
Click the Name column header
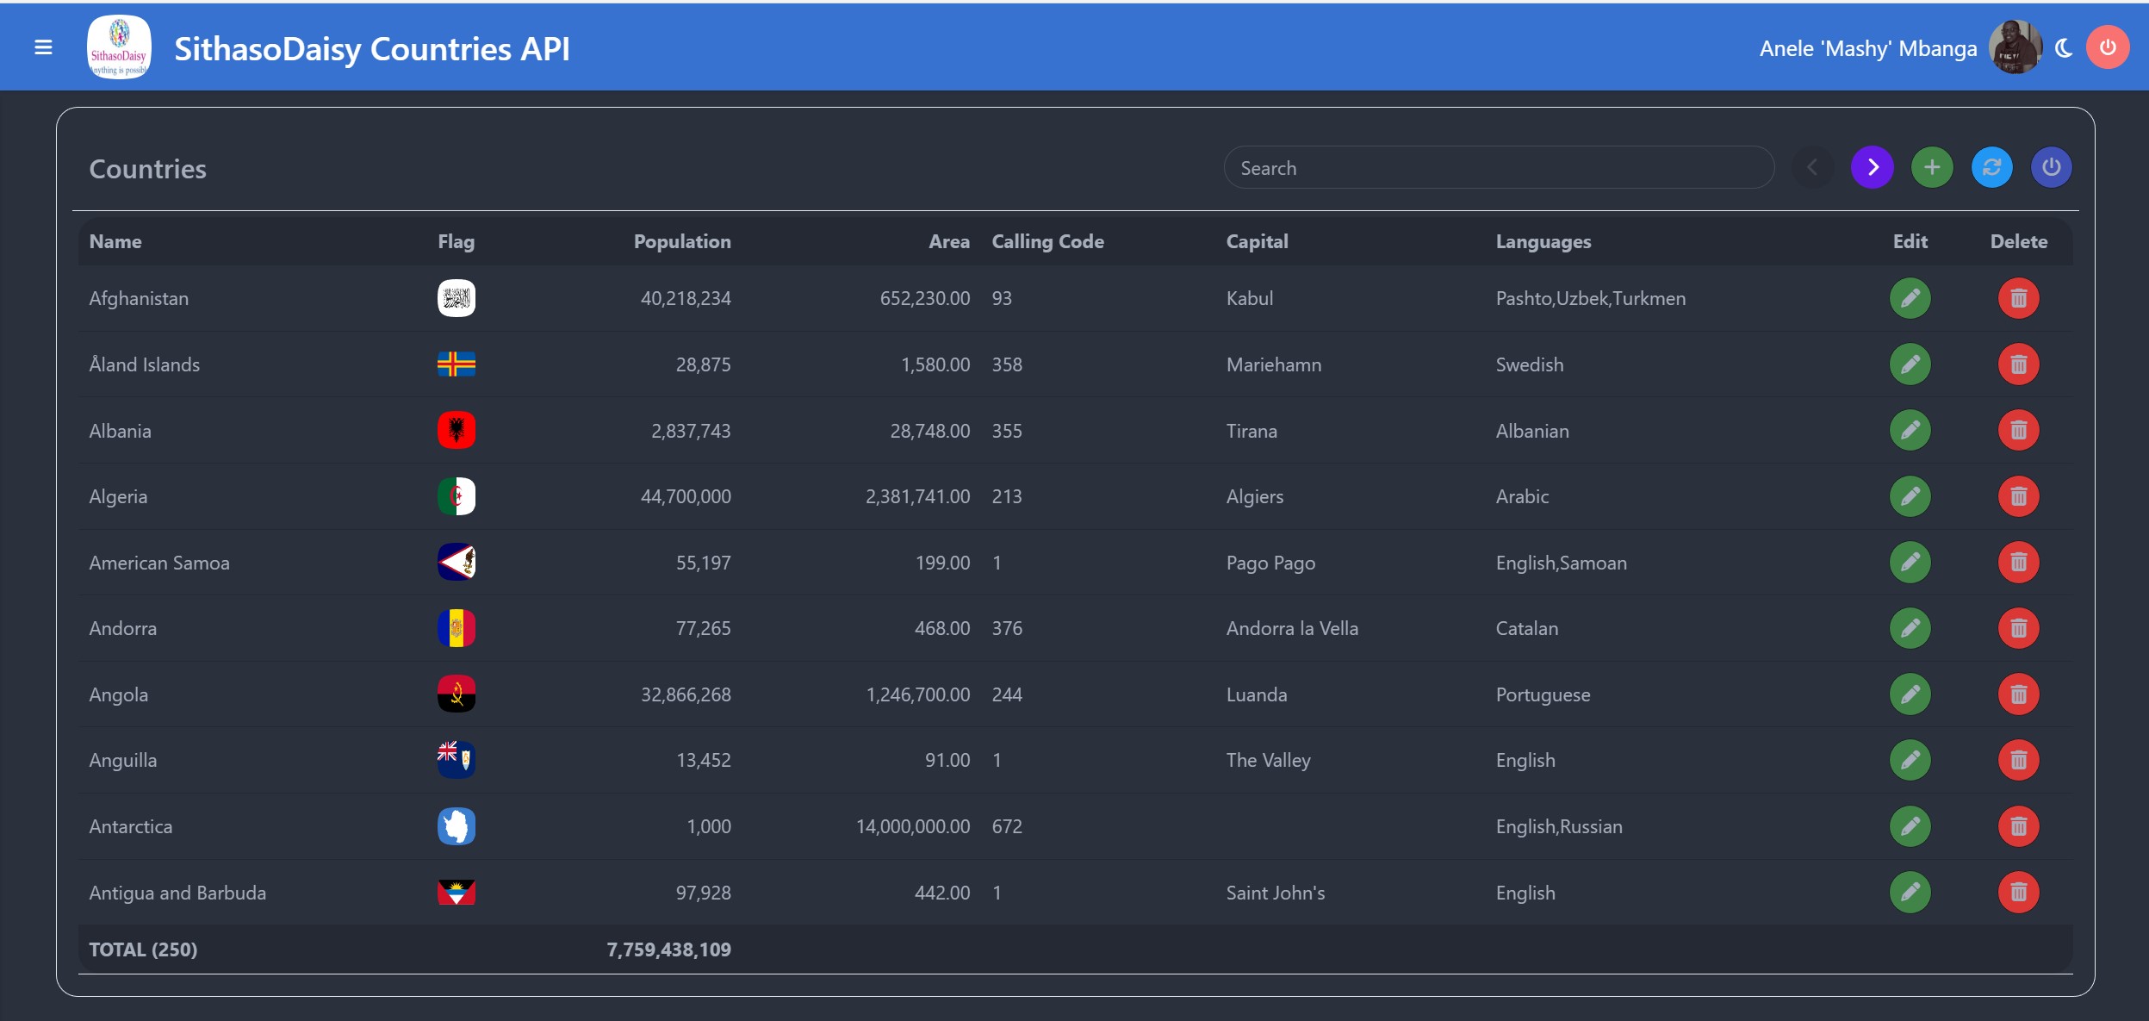click(115, 242)
